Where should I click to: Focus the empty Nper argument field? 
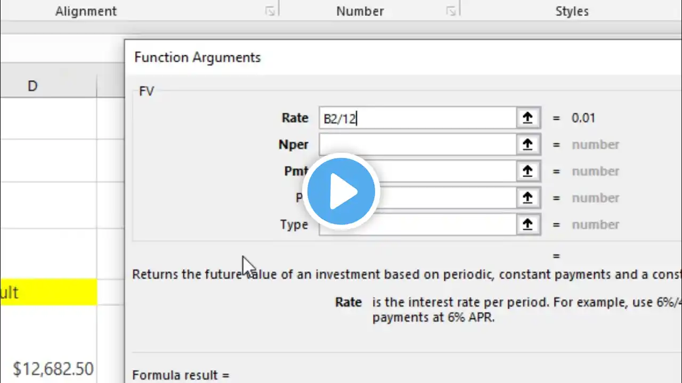click(x=418, y=145)
